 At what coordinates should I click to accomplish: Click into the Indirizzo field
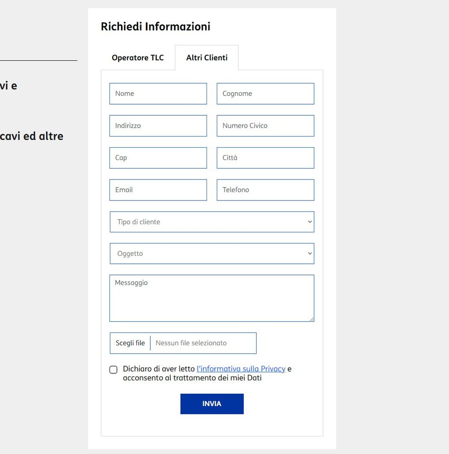158,125
